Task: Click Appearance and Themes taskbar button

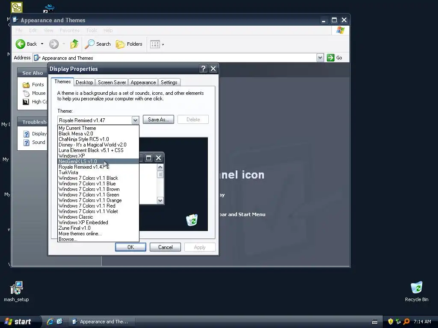Action: click(102, 322)
